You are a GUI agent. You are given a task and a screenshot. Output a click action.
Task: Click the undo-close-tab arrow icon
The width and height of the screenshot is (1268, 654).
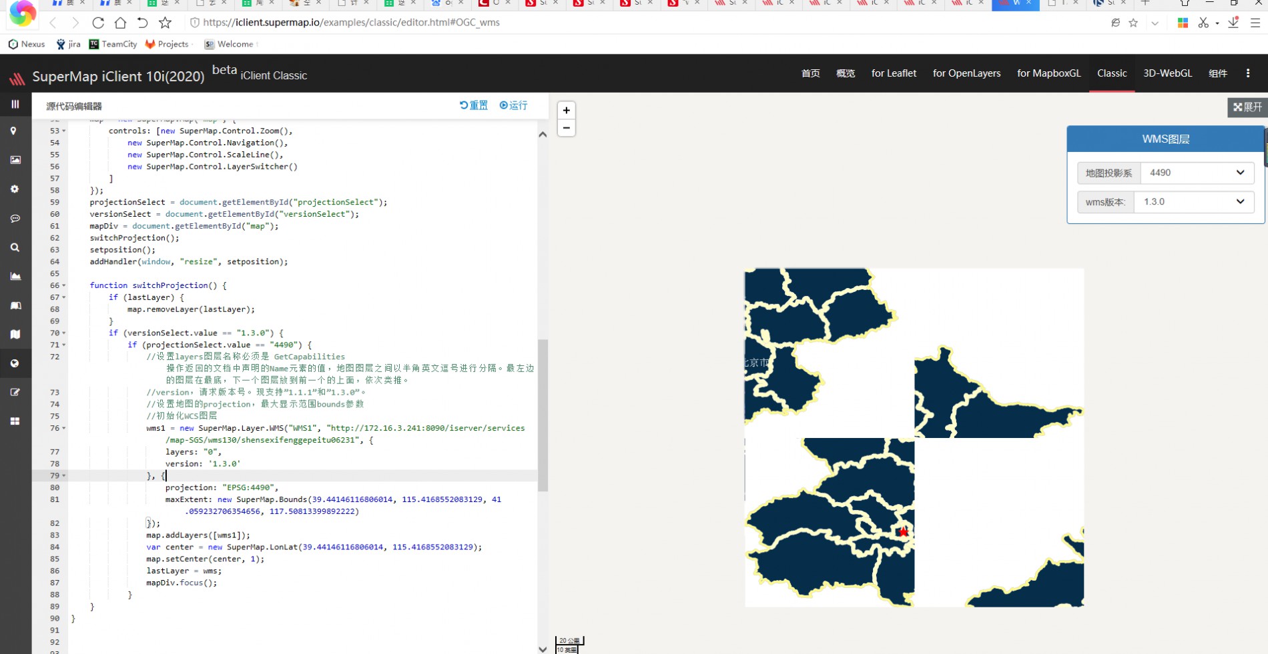(142, 23)
